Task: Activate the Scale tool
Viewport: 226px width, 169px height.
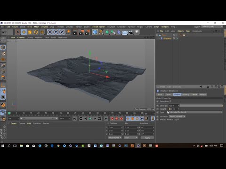Action: (x=30, y=32)
